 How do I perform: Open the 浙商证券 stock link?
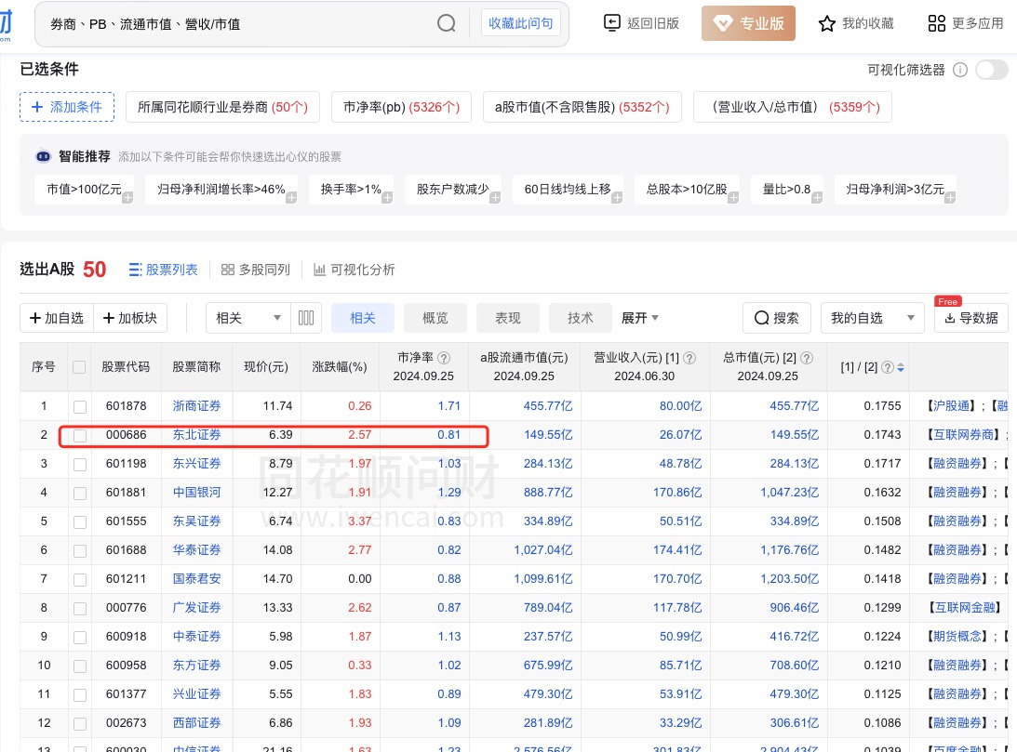click(196, 406)
